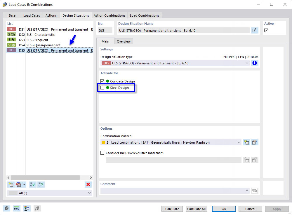
Task: Click the comment library icon
Action: (x=255, y=191)
